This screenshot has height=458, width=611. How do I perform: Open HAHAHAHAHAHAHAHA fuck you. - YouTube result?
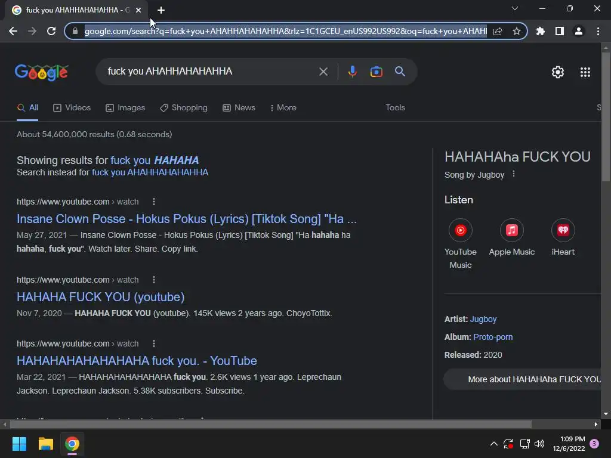pyautogui.click(x=137, y=361)
